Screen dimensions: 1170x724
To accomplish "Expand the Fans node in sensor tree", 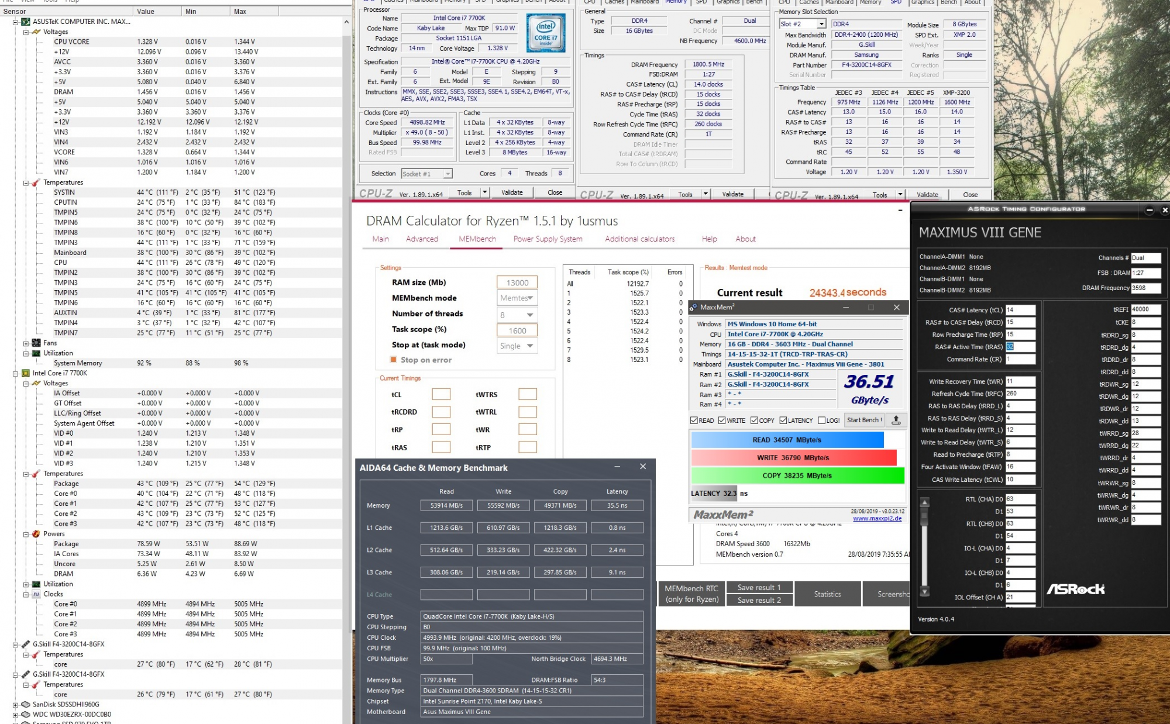I will (x=26, y=343).
